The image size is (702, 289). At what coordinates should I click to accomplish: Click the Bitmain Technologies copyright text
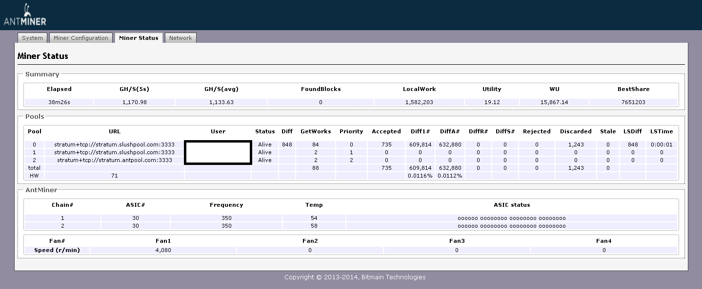point(355,277)
